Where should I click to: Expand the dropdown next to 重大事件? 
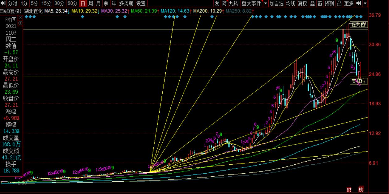pyautogui.click(x=266, y=3)
